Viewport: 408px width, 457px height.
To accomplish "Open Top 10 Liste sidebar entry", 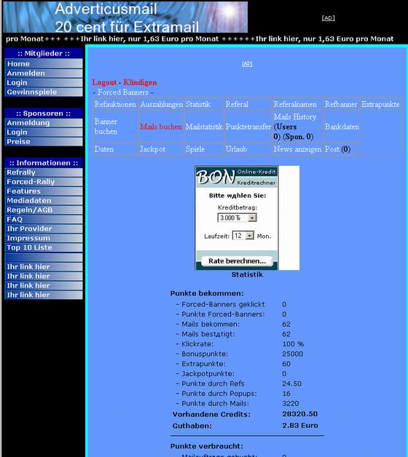I will click(x=44, y=247).
